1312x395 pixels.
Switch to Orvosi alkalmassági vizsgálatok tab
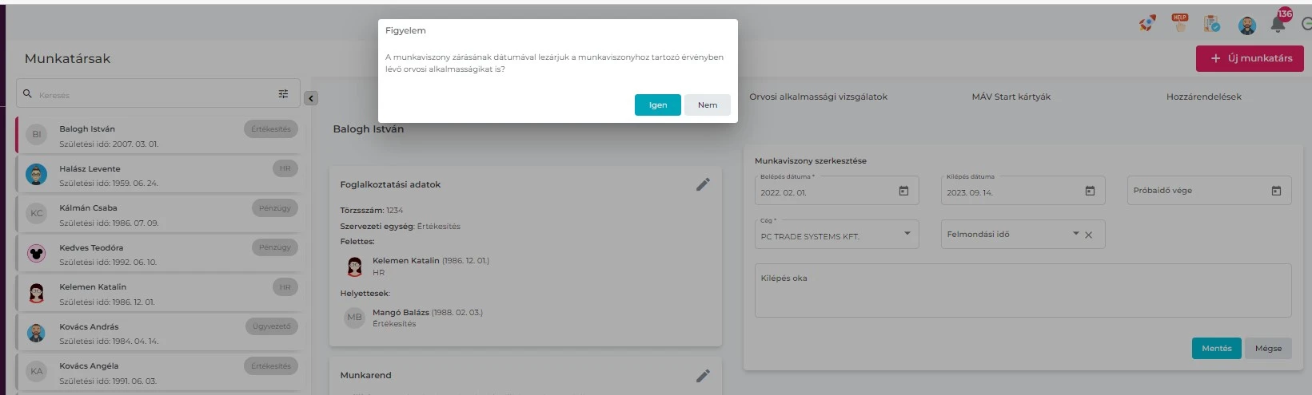tap(818, 97)
